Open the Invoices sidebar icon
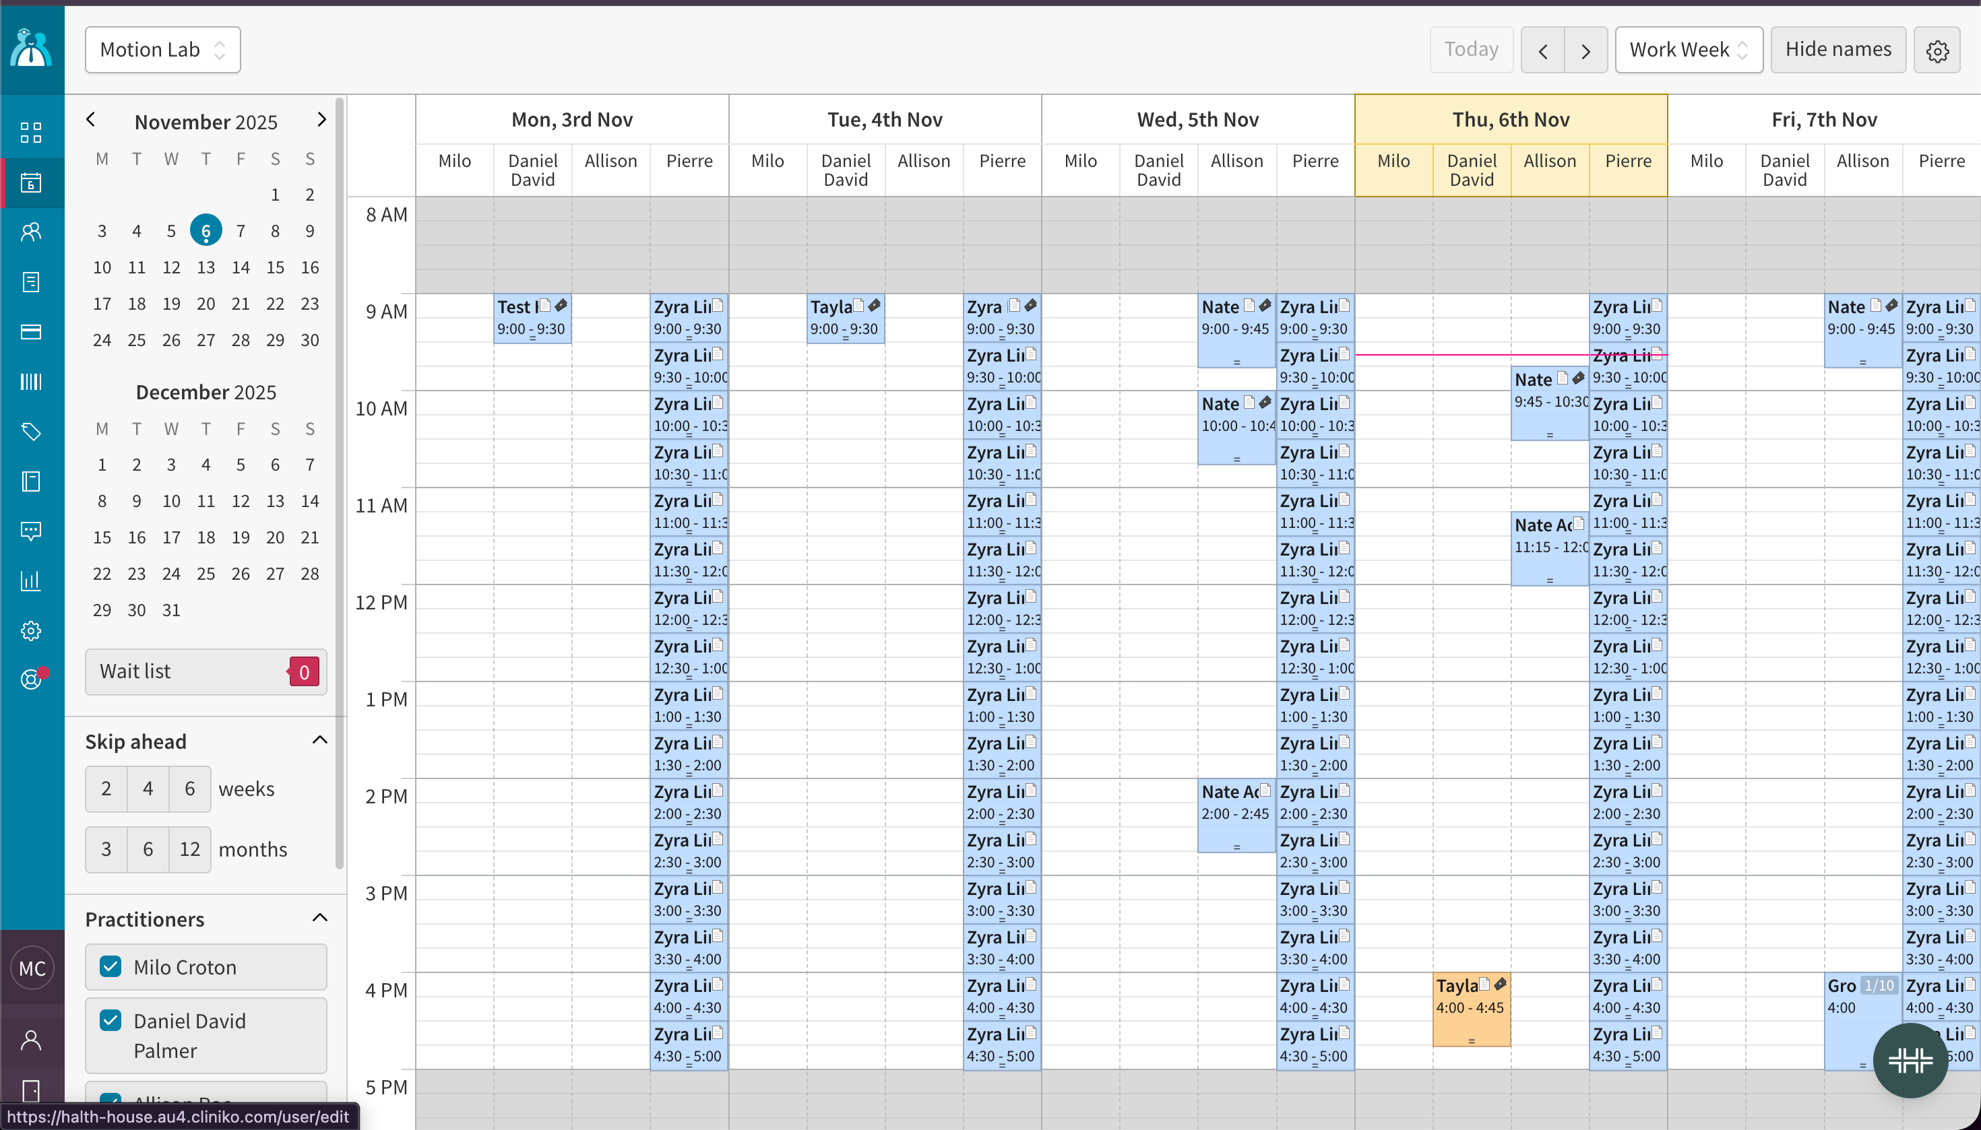1981x1130 pixels. pos(31,281)
